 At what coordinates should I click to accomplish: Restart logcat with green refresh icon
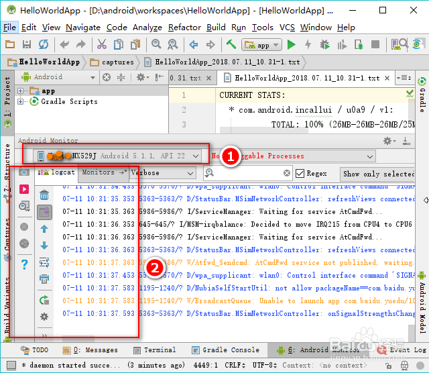click(44, 301)
